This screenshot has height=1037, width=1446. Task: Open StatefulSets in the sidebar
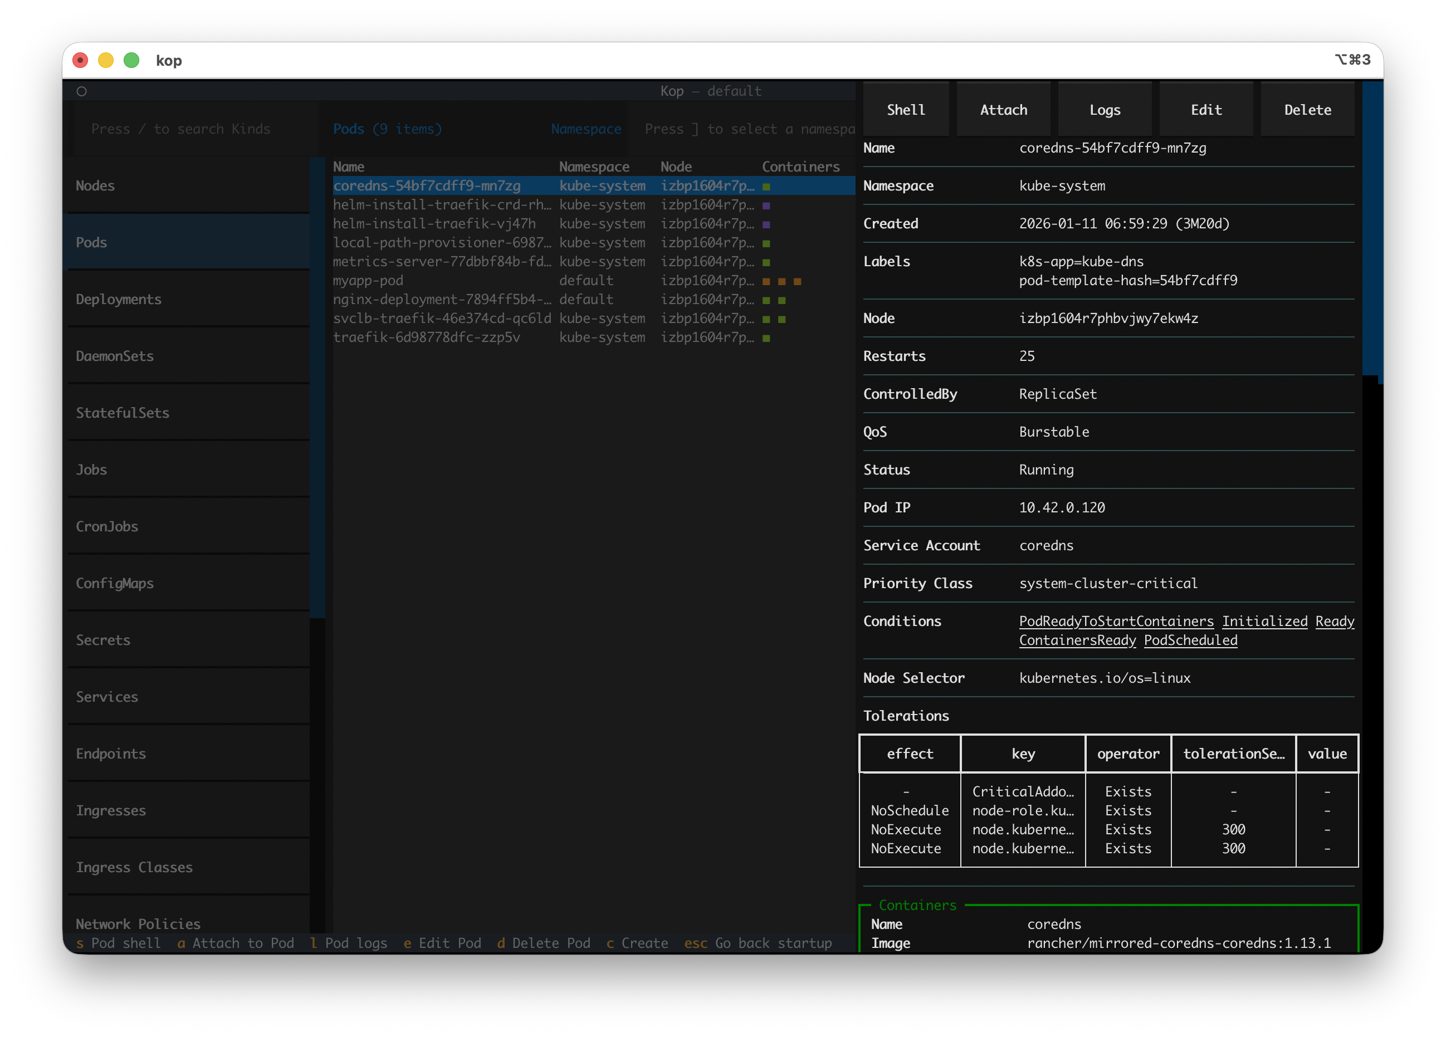click(189, 412)
